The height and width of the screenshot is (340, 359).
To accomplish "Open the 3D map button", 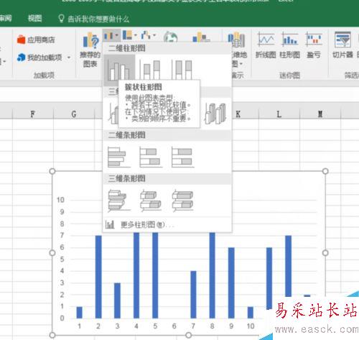I will pos(237,49).
